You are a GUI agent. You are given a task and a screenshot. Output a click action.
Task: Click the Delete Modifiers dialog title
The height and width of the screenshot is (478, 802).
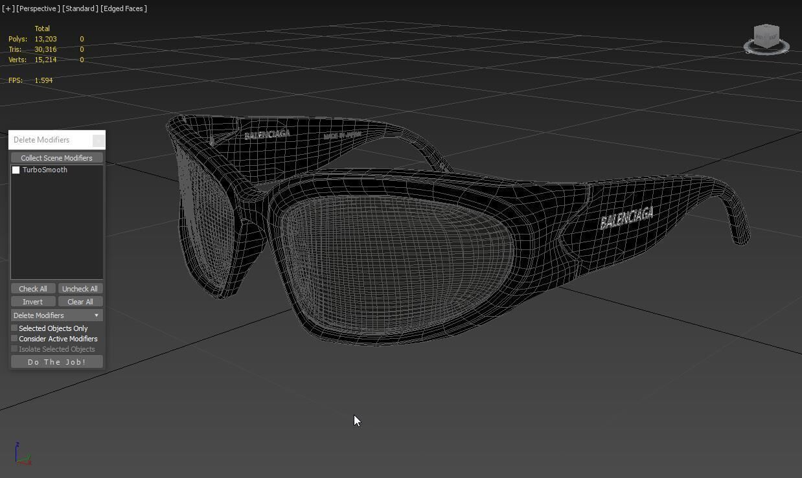point(41,140)
